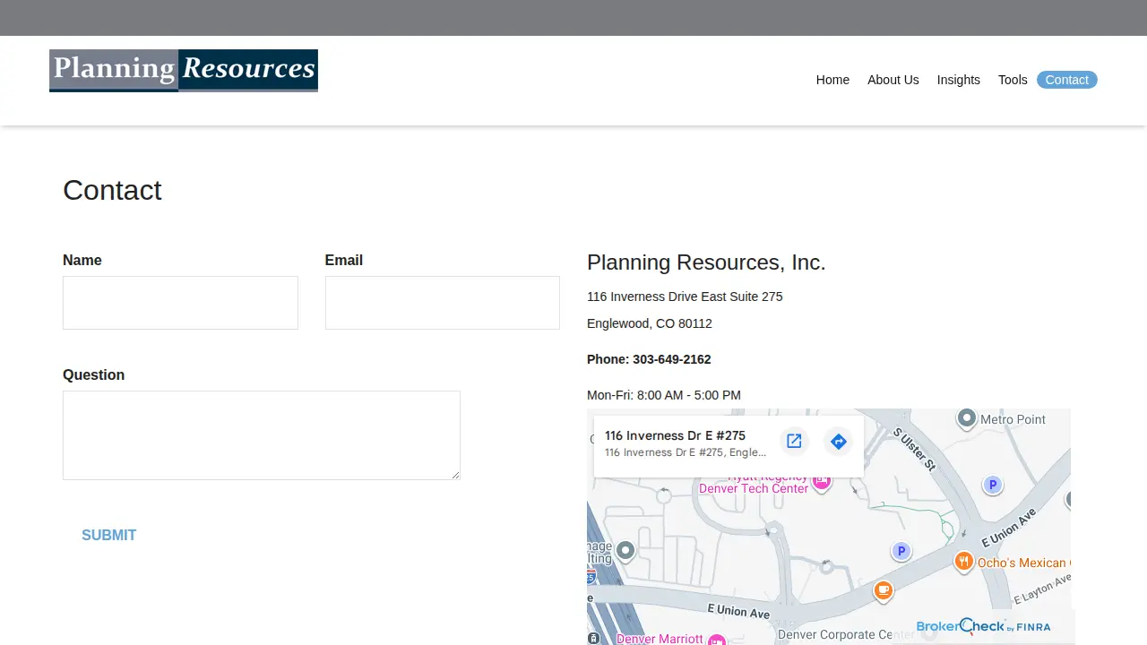The width and height of the screenshot is (1147, 645).
Task: Click the 'Ocho's Mexican' map label
Action: pos(1023,563)
